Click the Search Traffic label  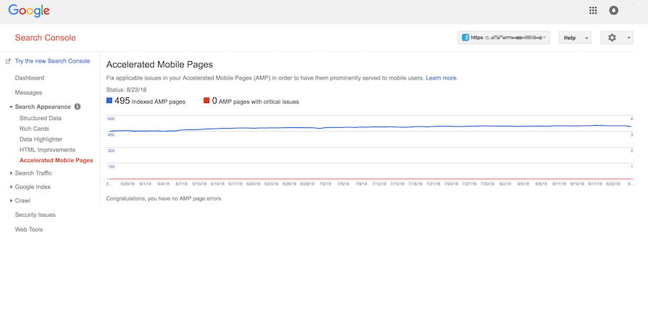point(33,173)
